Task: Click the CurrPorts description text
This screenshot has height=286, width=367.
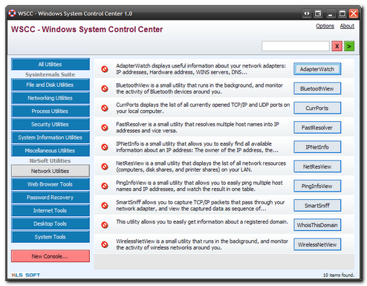Action: (x=203, y=108)
